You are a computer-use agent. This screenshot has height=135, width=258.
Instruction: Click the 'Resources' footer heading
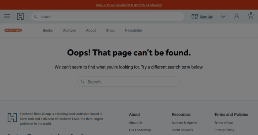coord(181,115)
